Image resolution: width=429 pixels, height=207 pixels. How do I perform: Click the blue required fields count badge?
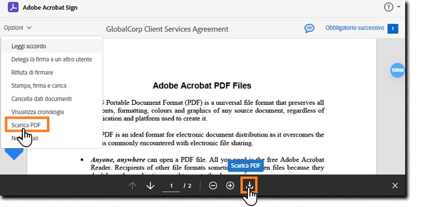(393, 28)
